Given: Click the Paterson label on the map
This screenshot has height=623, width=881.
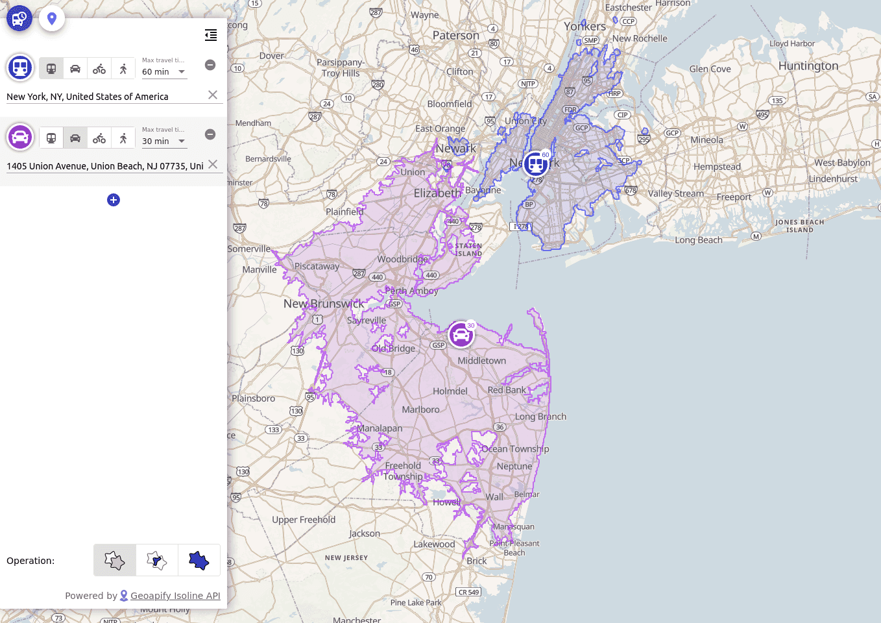Looking at the screenshot, I should pyautogui.click(x=456, y=36).
